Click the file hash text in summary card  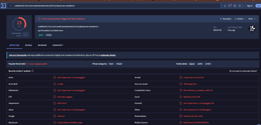click(x=68, y=27)
